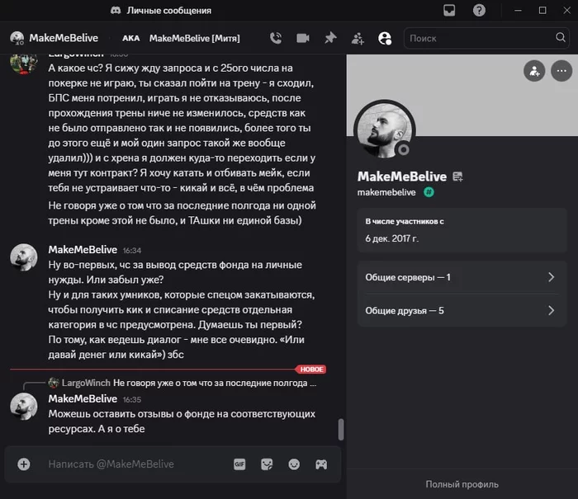Image resolution: width=578 pixels, height=499 pixels.
Task: Expand the Общие друзья section
Action: [x=462, y=311]
